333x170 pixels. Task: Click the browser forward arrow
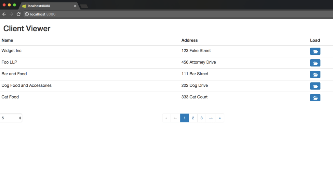(11, 14)
